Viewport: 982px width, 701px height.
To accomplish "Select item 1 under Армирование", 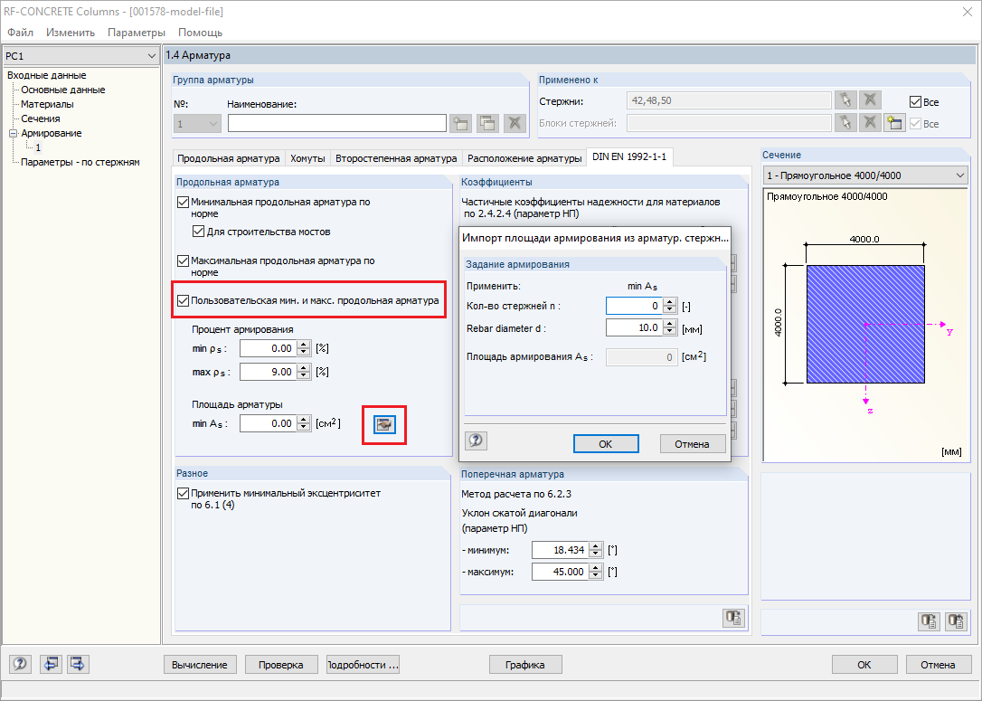I will (38, 147).
